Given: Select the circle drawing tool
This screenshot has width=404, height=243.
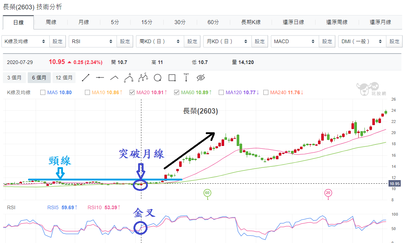Looking at the screenshot, I should [x=158, y=78].
